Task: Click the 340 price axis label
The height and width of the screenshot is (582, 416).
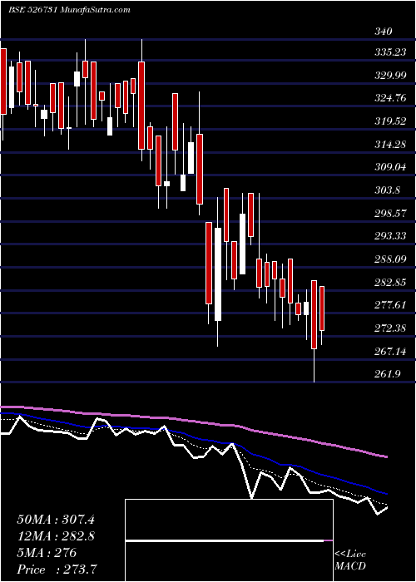Action: click(384, 32)
